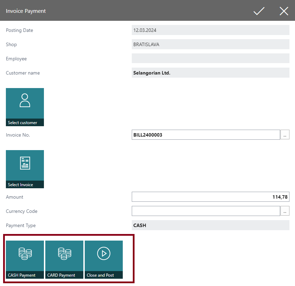This screenshot has height=286, width=295.
Task: Select the empty Employee field
Action: click(x=211, y=58)
